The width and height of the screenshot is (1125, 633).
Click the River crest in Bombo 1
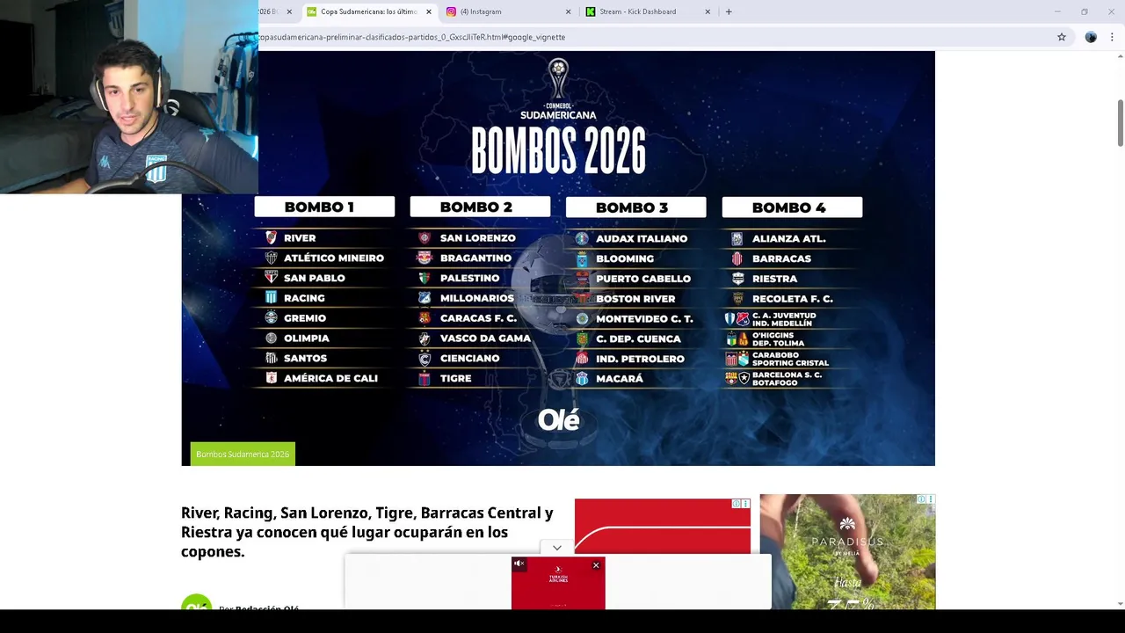coord(271,237)
